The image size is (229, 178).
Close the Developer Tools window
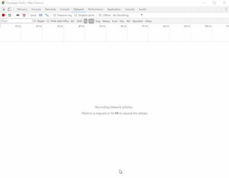[x=224, y=3]
